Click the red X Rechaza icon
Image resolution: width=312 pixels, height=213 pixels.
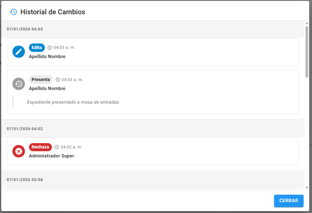point(19,151)
